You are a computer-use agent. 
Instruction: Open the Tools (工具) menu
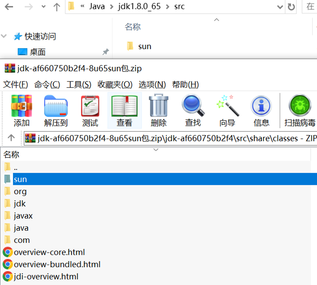tap(79, 85)
